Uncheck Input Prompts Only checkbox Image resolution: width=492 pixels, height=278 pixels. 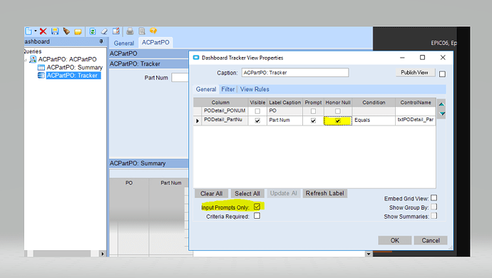(257, 207)
